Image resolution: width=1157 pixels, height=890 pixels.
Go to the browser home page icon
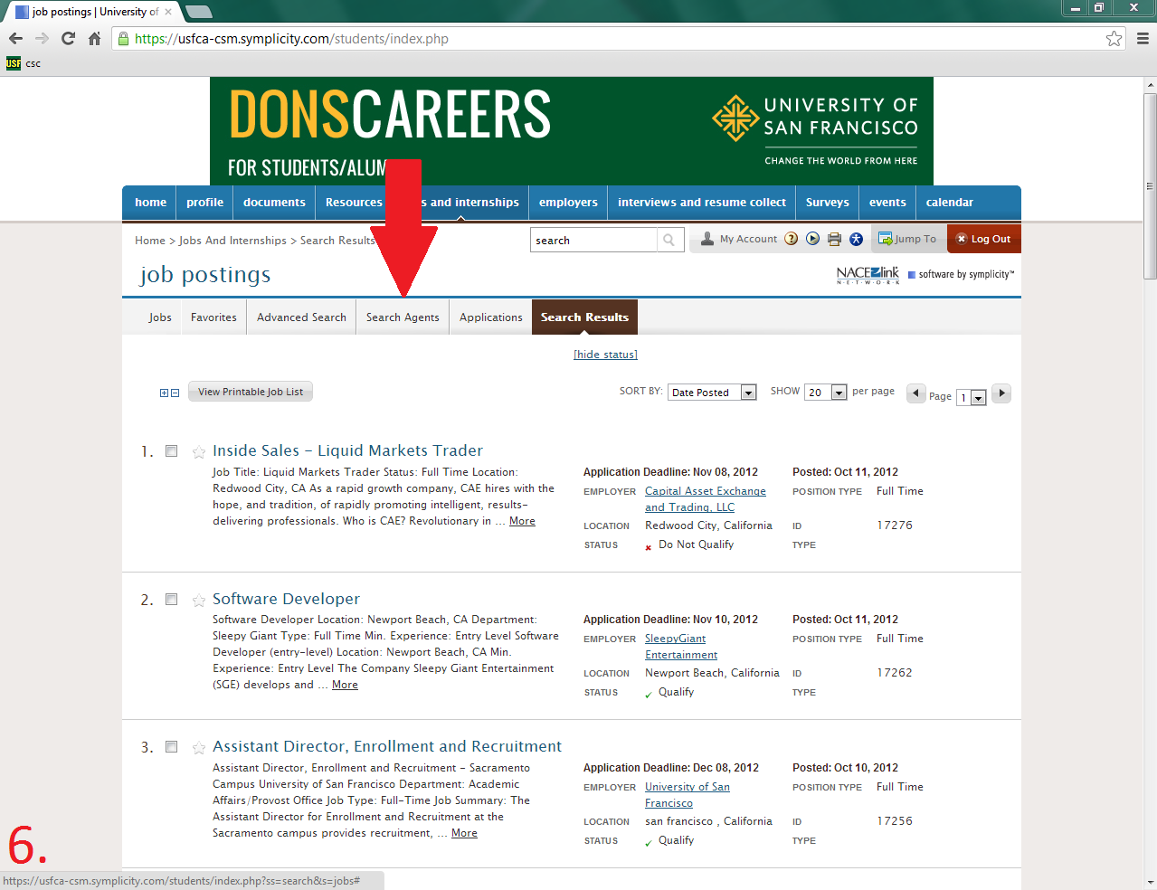[94, 38]
